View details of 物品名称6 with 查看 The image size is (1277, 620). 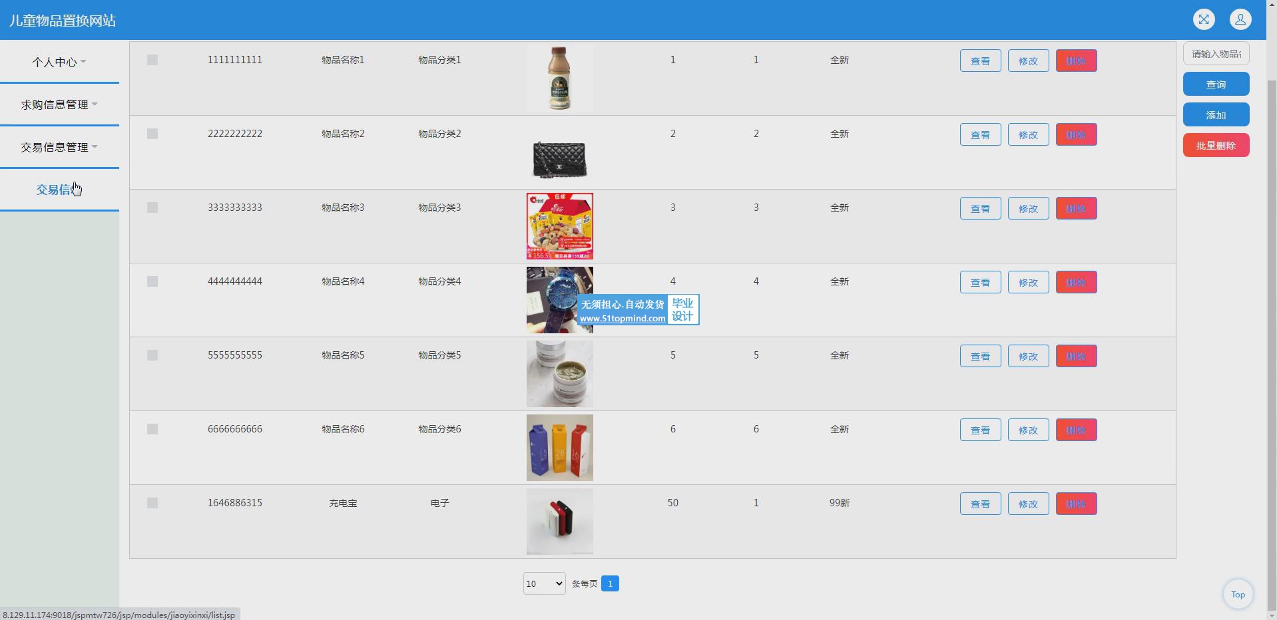pyautogui.click(x=980, y=430)
